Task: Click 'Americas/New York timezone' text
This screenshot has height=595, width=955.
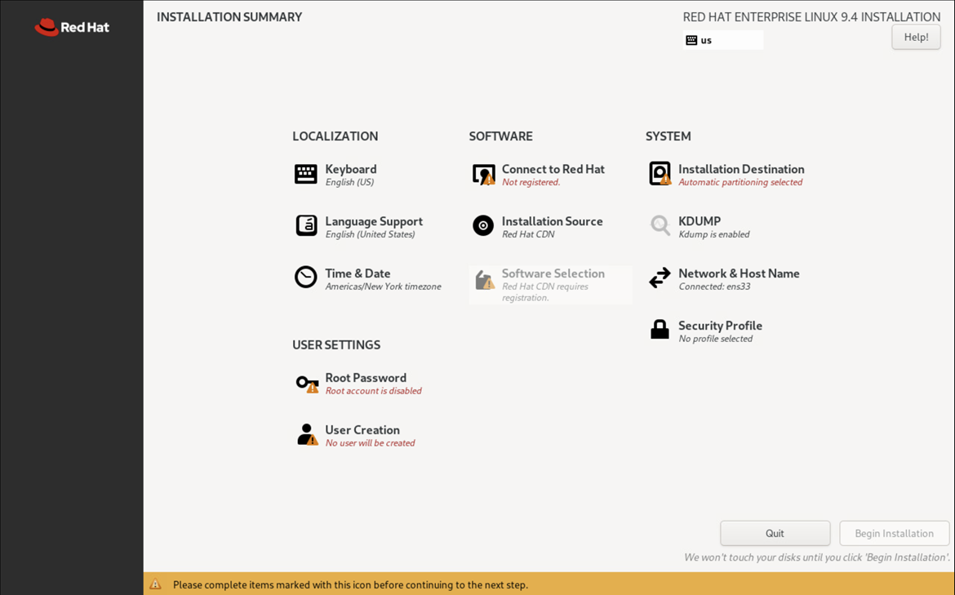Action: 383,286
